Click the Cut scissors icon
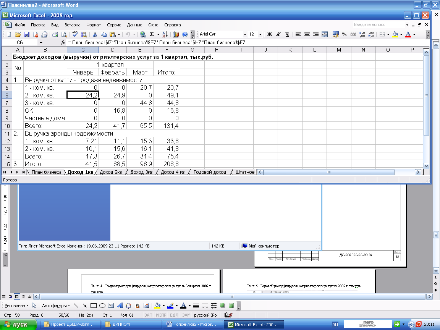This screenshot has height=330, width=440. pyautogui.click(x=94, y=34)
